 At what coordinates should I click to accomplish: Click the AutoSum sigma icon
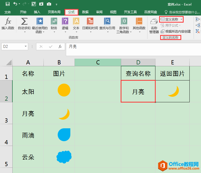click(24, 22)
